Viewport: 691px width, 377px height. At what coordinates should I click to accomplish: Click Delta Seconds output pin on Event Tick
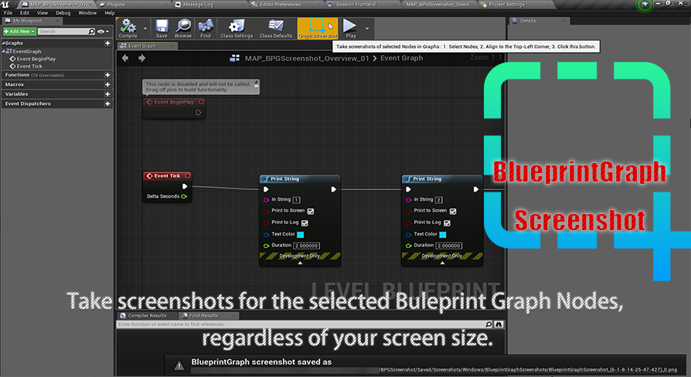(x=184, y=196)
